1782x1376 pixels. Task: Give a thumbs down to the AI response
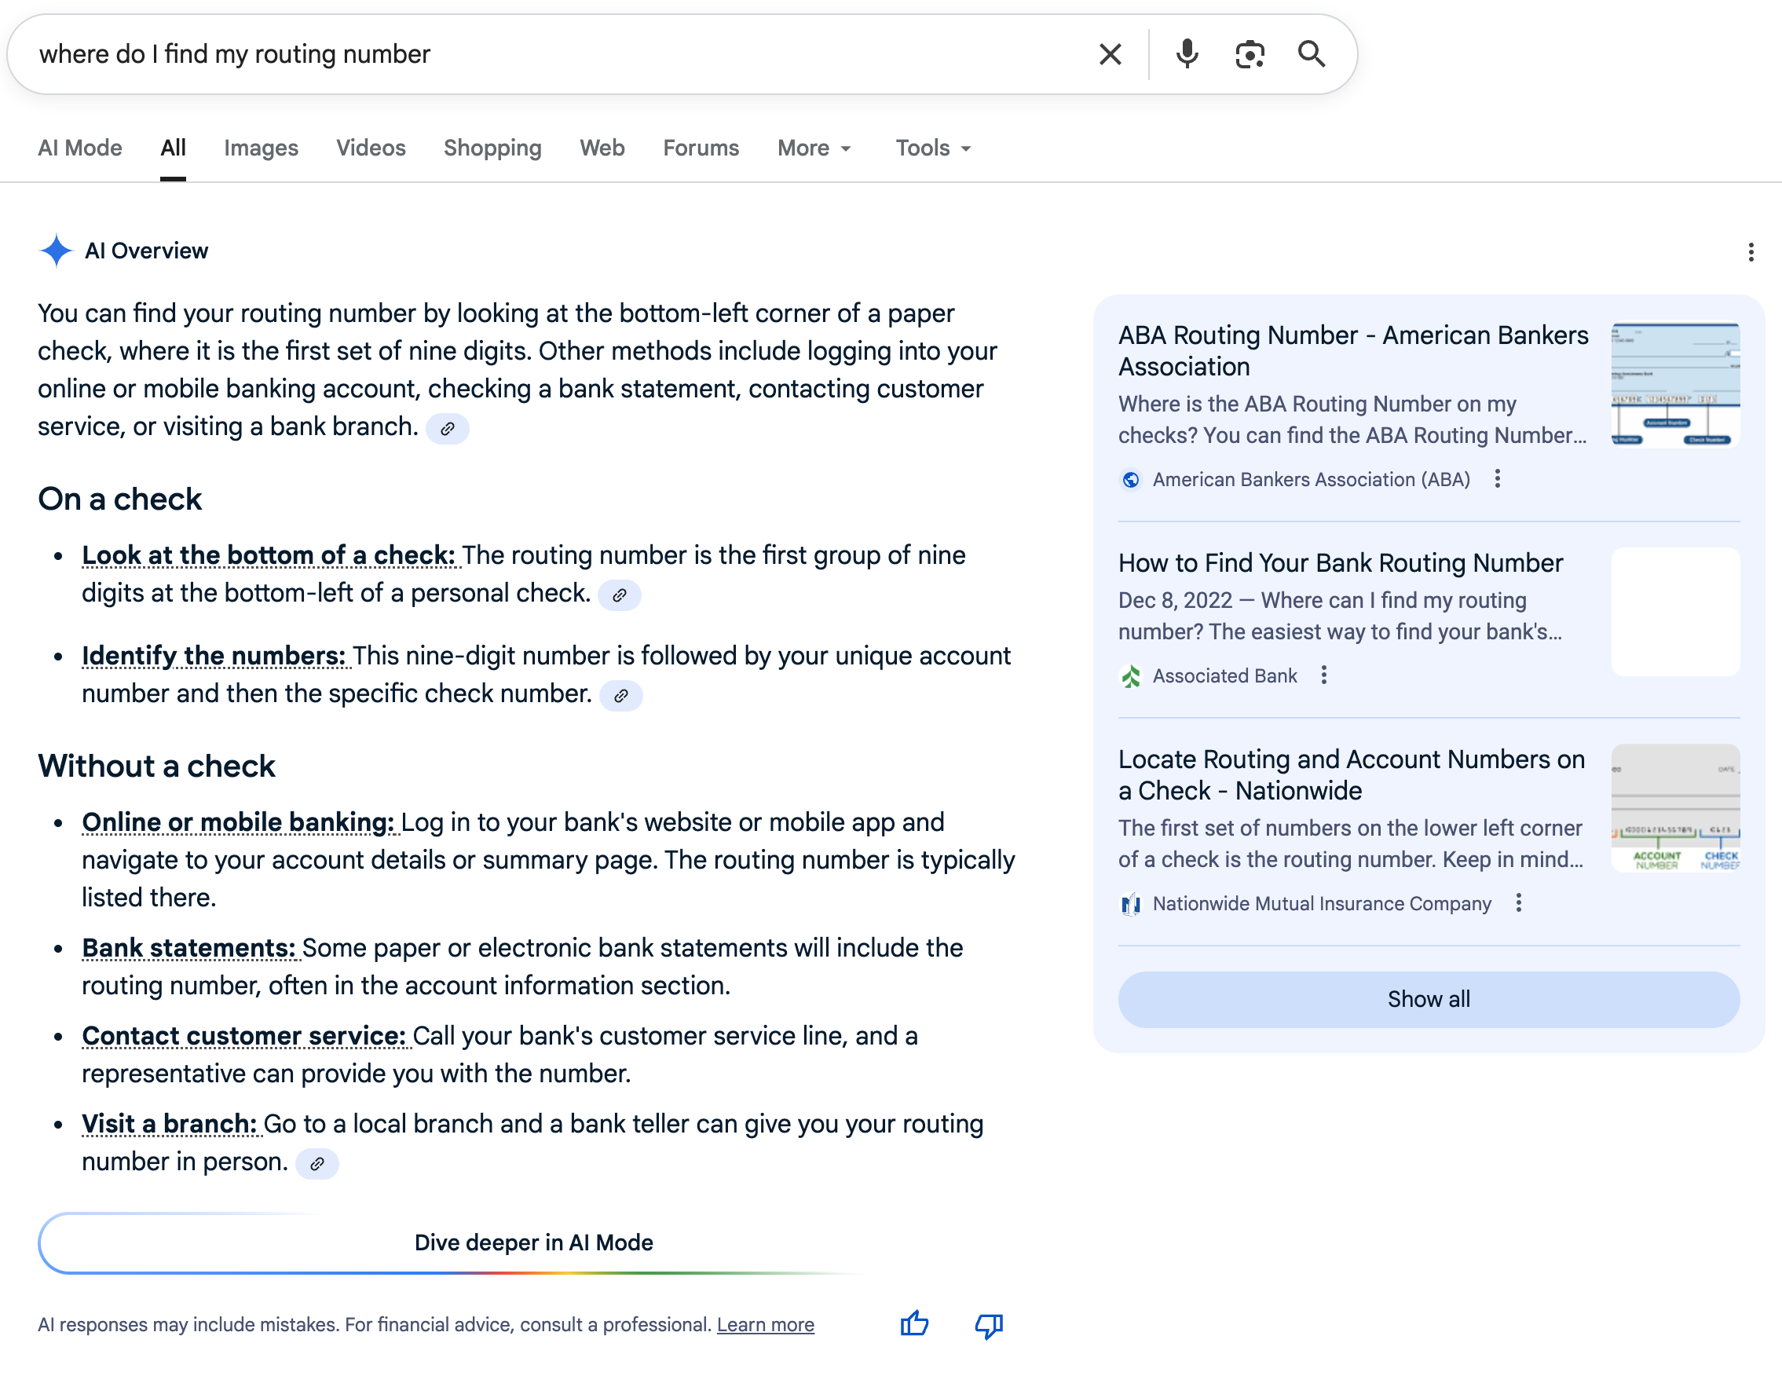click(x=987, y=1325)
